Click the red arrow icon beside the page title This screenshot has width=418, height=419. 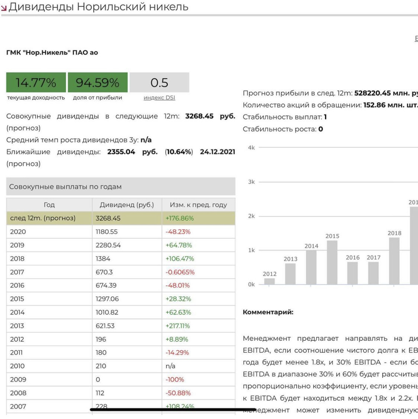point(4,8)
